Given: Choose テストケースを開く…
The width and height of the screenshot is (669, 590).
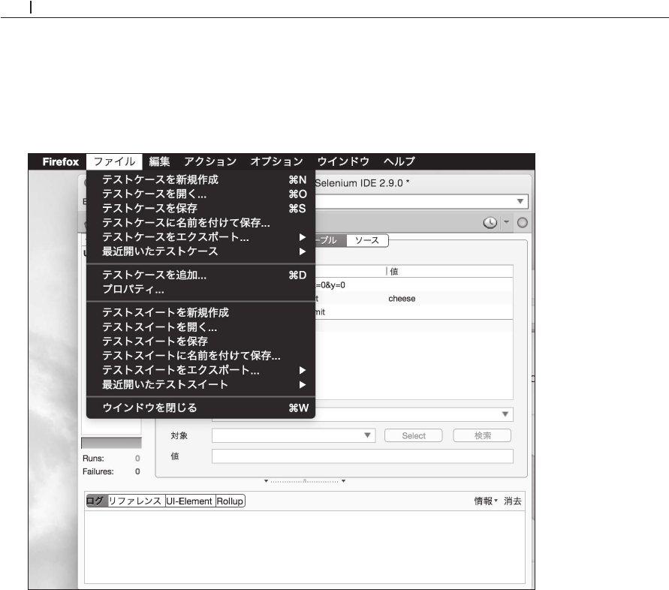Looking at the screenshot, I should (200, 194).
